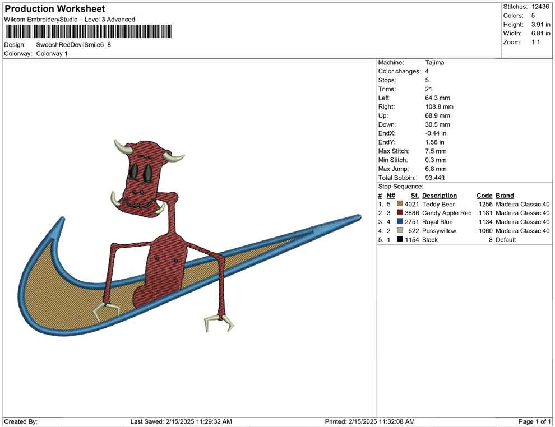Screen dimensions: 555x427
Task: Click the 'N#' column header
Action: [x=391, y=195]
